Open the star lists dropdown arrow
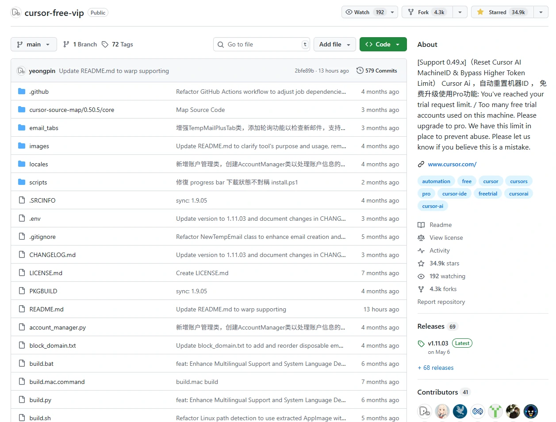This screenshot has width=556, height=422. [x=541, y=12]
